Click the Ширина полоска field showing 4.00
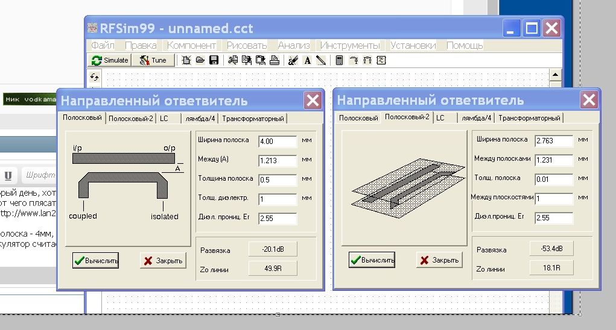Image resolution: width=616 pixels, height=330 pixels. pyautogui.click(x=278, y=142)
